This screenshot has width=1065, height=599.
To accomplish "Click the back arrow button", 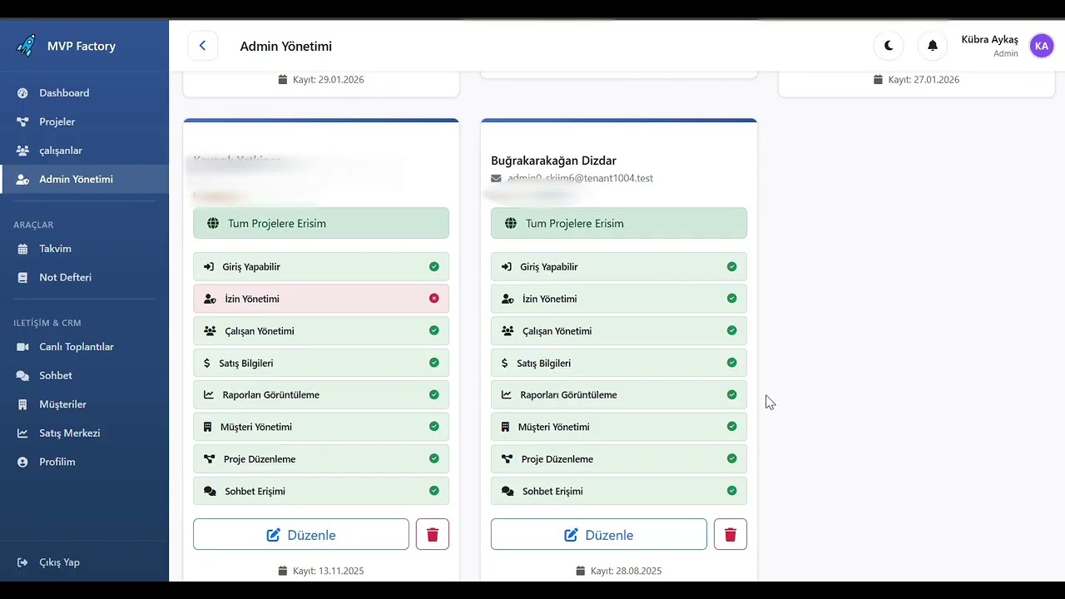I will click(x=202, y=46).
